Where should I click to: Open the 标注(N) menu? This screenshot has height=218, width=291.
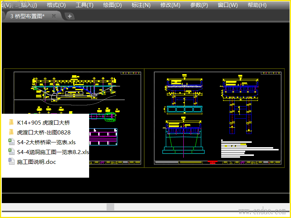[x=141, y=5]
